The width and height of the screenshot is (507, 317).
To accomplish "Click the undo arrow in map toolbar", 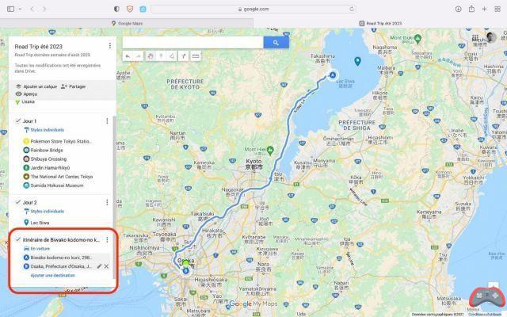I will click(128, 56).
